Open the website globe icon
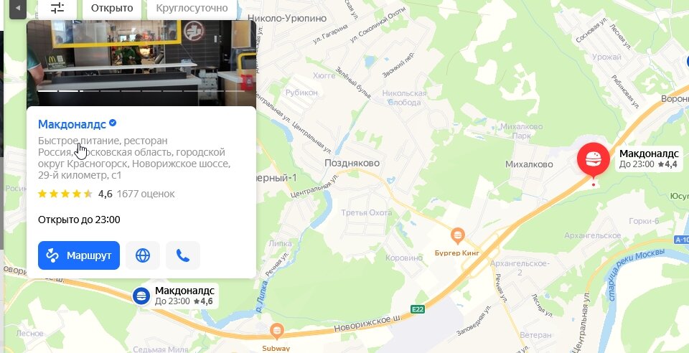689x353 pixels. 143,255
